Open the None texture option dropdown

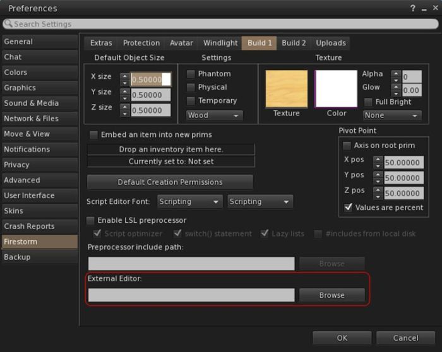pyautogui.click(x=392, y=115)
